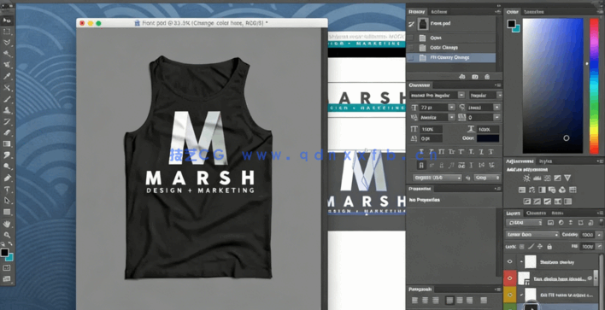Select the Move tool
This screenshot has height=310, width=605.
[7, 20]
